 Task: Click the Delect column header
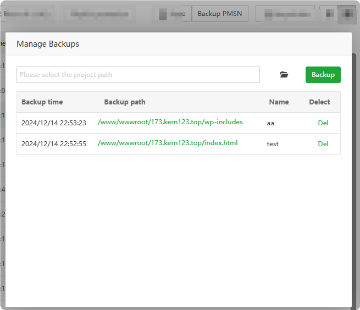click(x=319, y=102)
